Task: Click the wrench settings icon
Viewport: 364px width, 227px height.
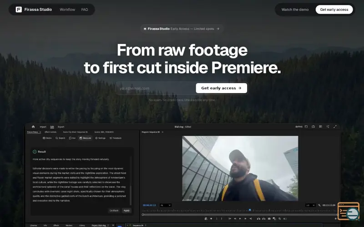Action: (x=319, y=205)
